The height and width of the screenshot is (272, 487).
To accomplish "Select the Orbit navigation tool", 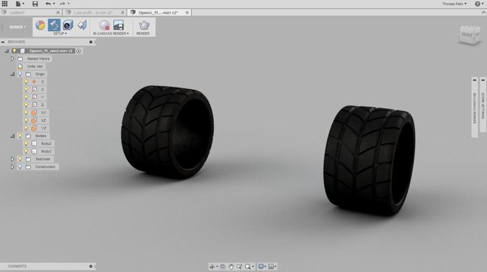I will (212, 267).
